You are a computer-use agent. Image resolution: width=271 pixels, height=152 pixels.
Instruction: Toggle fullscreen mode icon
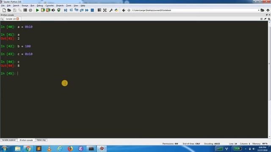coord(105,10)
